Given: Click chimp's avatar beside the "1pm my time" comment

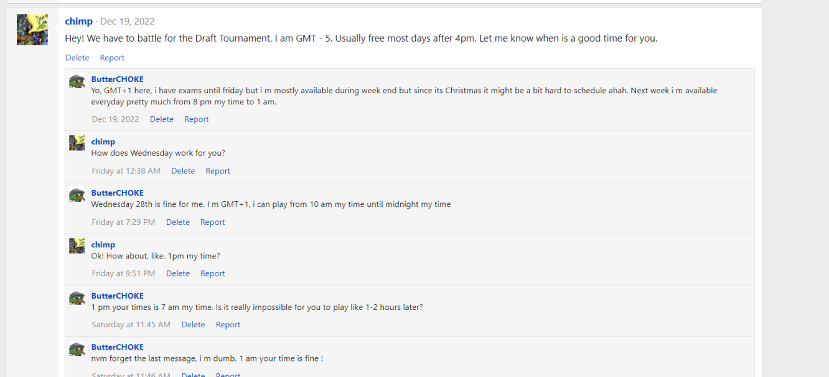Looking at the screenshot, I should [x=77, y=246].
